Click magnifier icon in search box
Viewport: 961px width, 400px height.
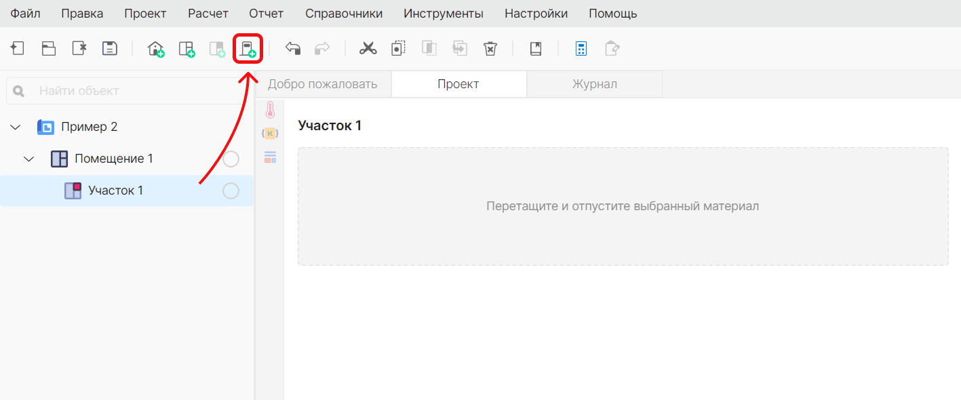19,91
